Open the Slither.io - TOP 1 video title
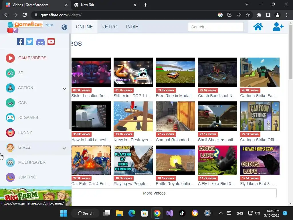 click(x=132, y=96)
